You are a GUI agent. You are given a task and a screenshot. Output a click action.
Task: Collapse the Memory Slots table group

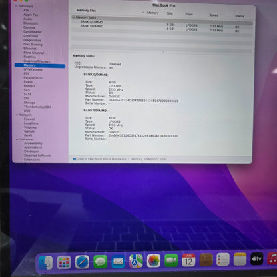[73, 17]
